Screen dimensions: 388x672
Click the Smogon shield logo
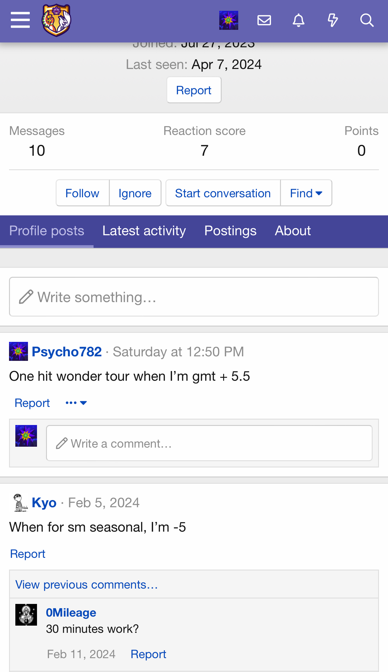56,20
